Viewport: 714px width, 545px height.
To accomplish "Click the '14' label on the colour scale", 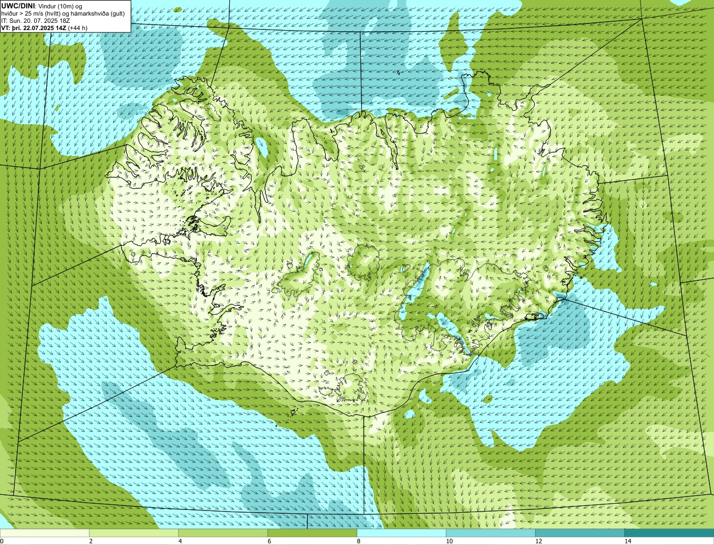I will point(628,541).
